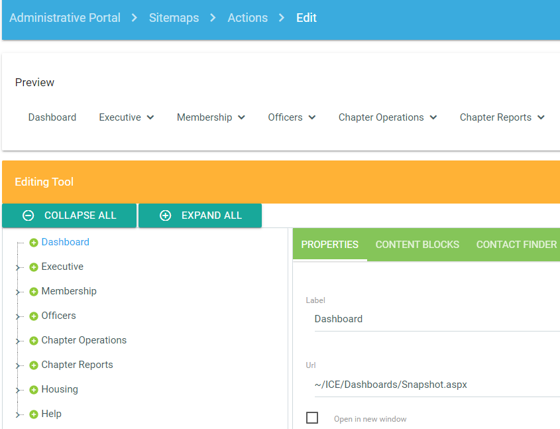The height and width of the screenshot is (429, 560).
Task: Enable the Open in new window checkbox
Action: [312, 418]
